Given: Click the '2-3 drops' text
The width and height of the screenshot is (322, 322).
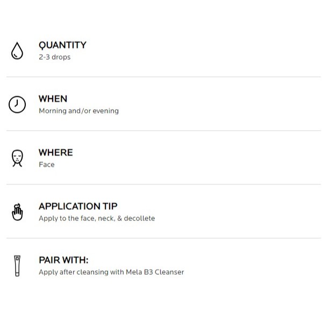Looking at the screenshot, I should click(x=55, y=57).
